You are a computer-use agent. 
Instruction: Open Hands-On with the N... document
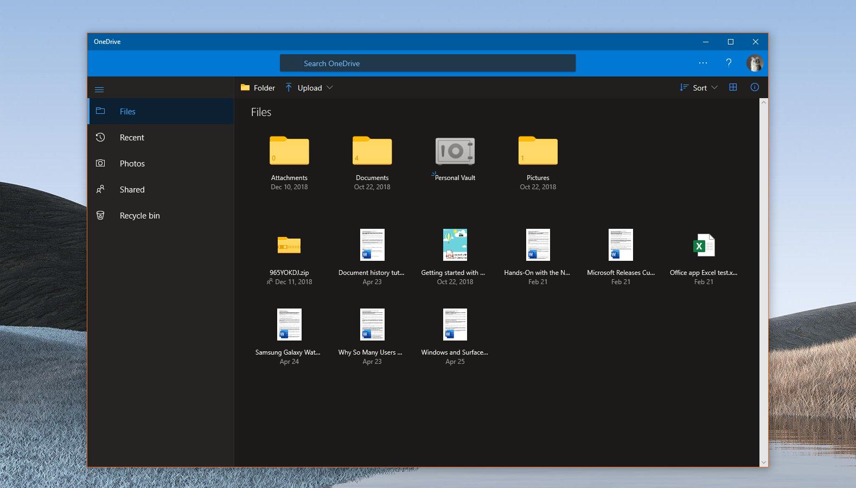(x=538, y=245)
